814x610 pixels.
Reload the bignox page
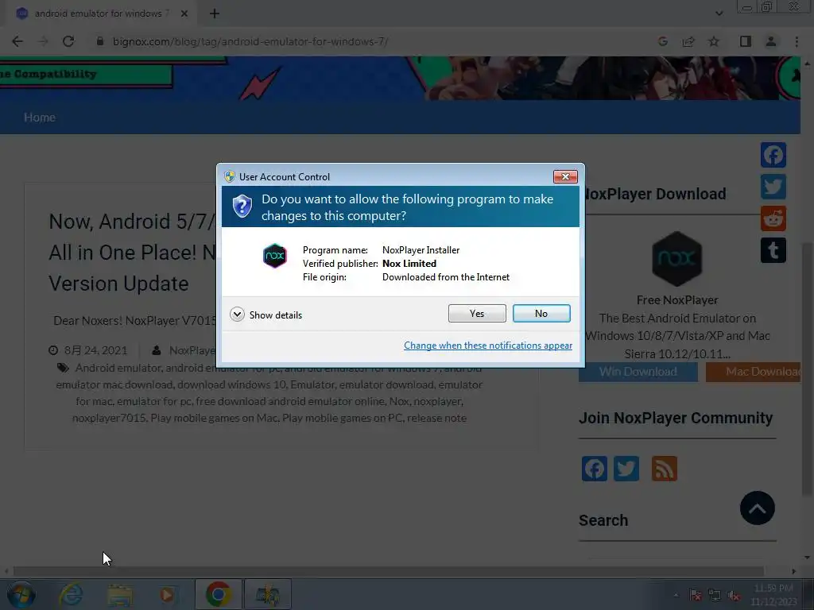[68, 41]
